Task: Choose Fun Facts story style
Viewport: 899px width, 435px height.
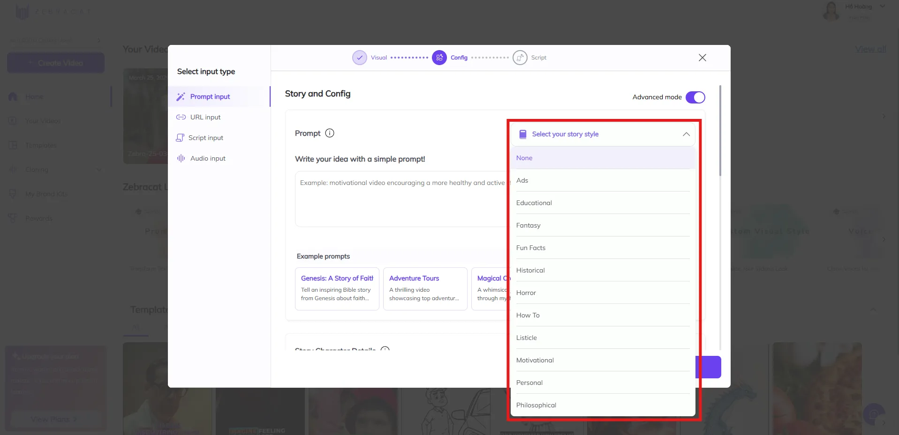Action: click(x=603, y=248)
